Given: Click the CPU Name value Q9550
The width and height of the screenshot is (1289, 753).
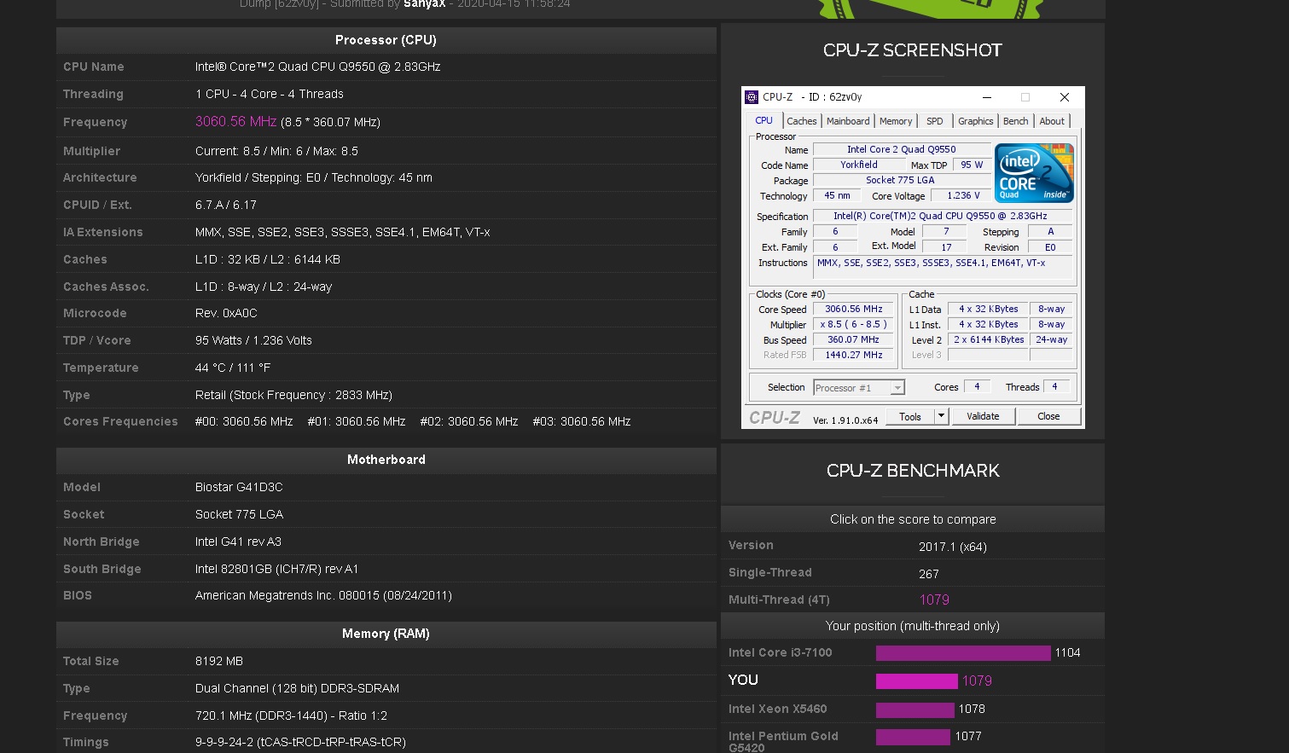Looking at the screenshot, I should [x=317, y=67].
